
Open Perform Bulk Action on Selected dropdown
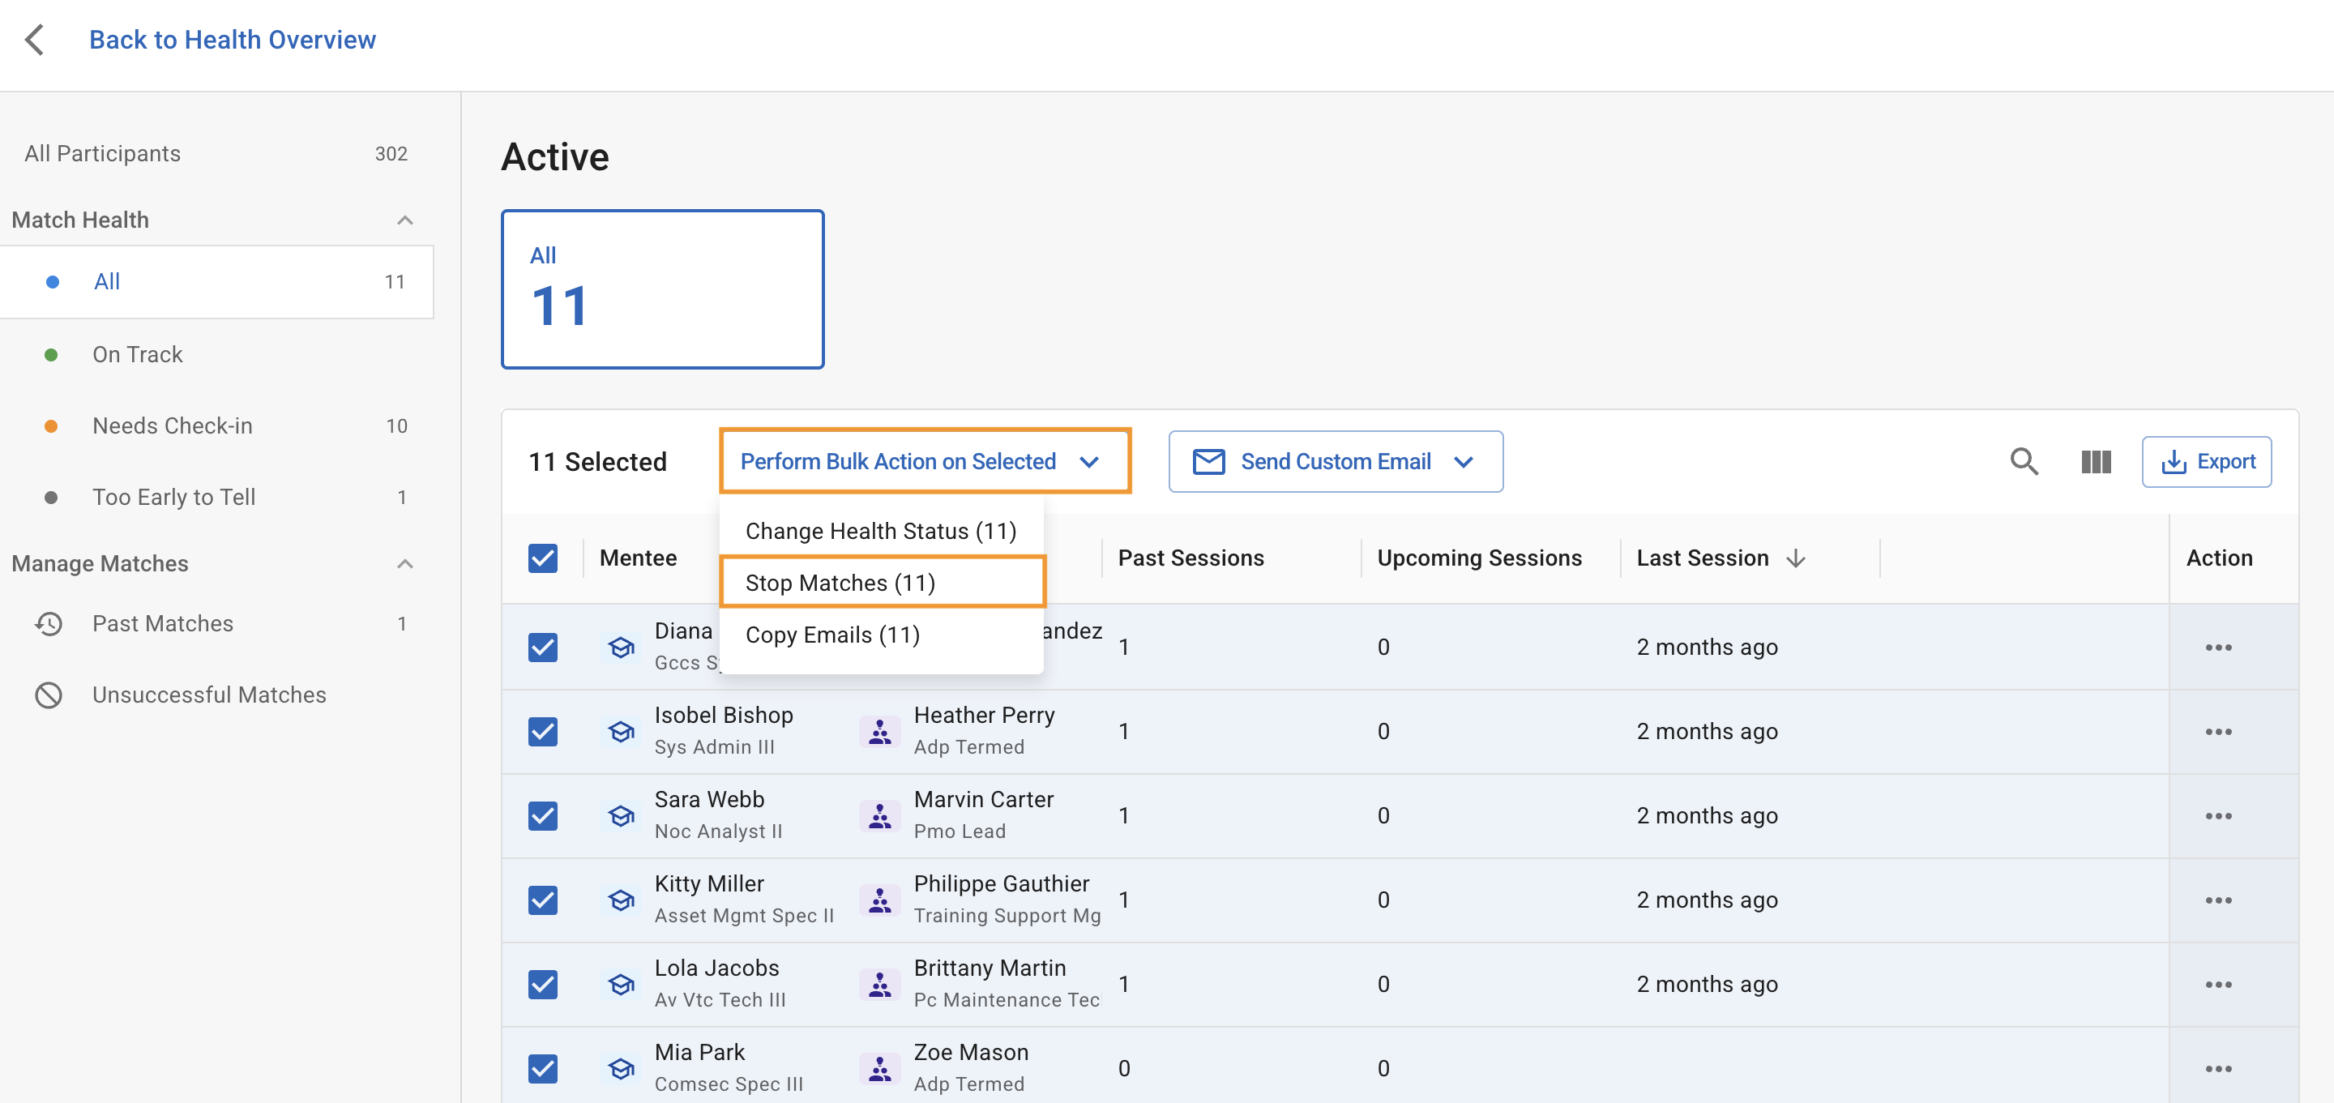click(924, 461)
